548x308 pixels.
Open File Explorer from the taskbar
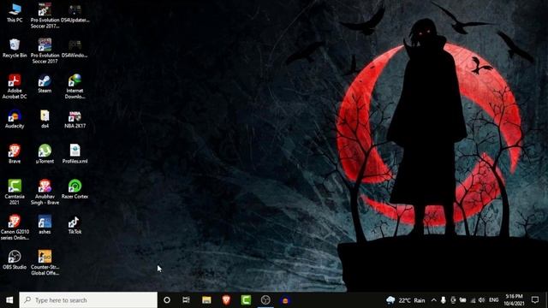coord(206,300)
